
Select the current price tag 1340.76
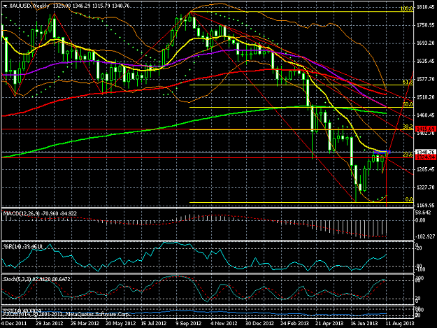point(426,152)
